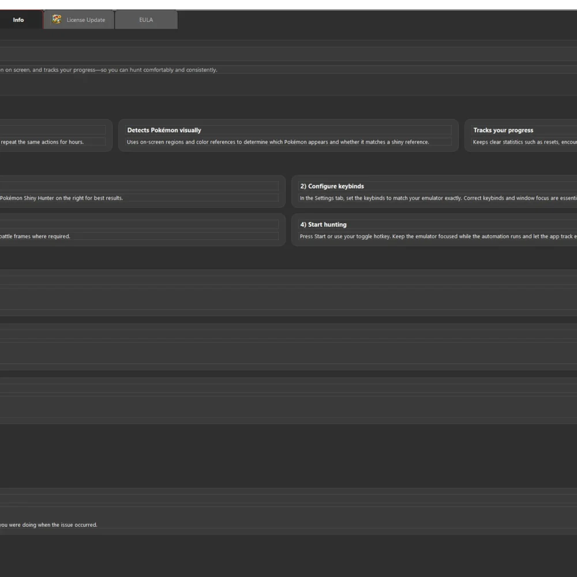The image size is (577, 577).
Task: Click the 'Pokémon Shiny Hunter on the right' text
Action: [x=61, y=198]
